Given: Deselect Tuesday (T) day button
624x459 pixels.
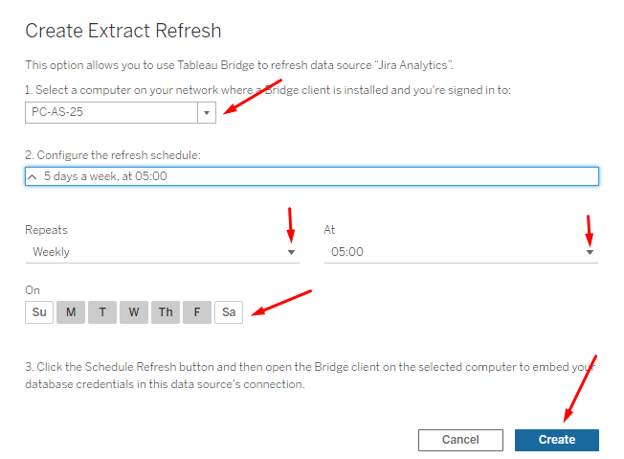Looking at the screenshot, I should pos(102,311).
